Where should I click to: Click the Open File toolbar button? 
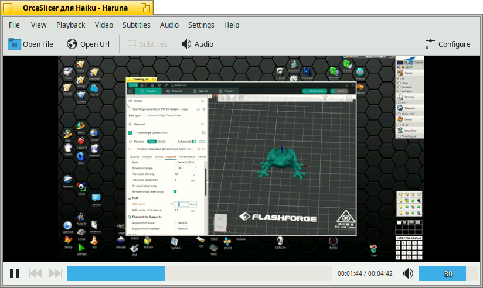tap(30, 44)
